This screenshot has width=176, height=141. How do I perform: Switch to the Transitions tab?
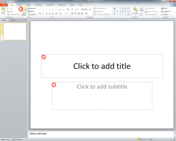(x=38, y=5)
